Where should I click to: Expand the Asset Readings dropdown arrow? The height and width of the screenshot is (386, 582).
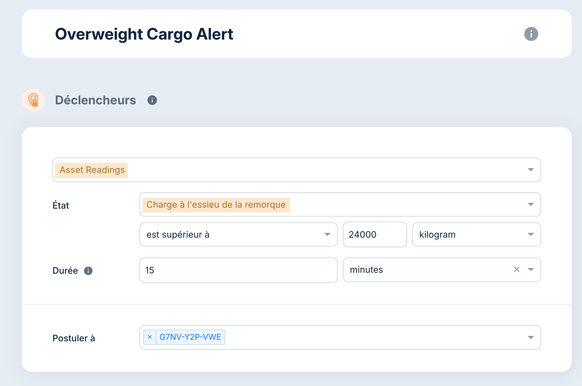click(531, 170)
